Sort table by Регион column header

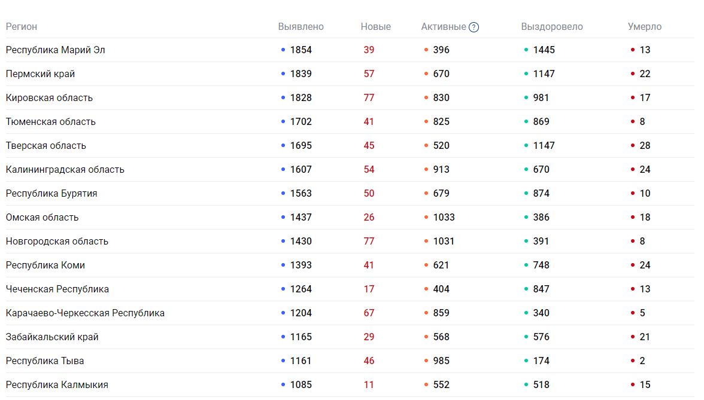coord(22,27)
